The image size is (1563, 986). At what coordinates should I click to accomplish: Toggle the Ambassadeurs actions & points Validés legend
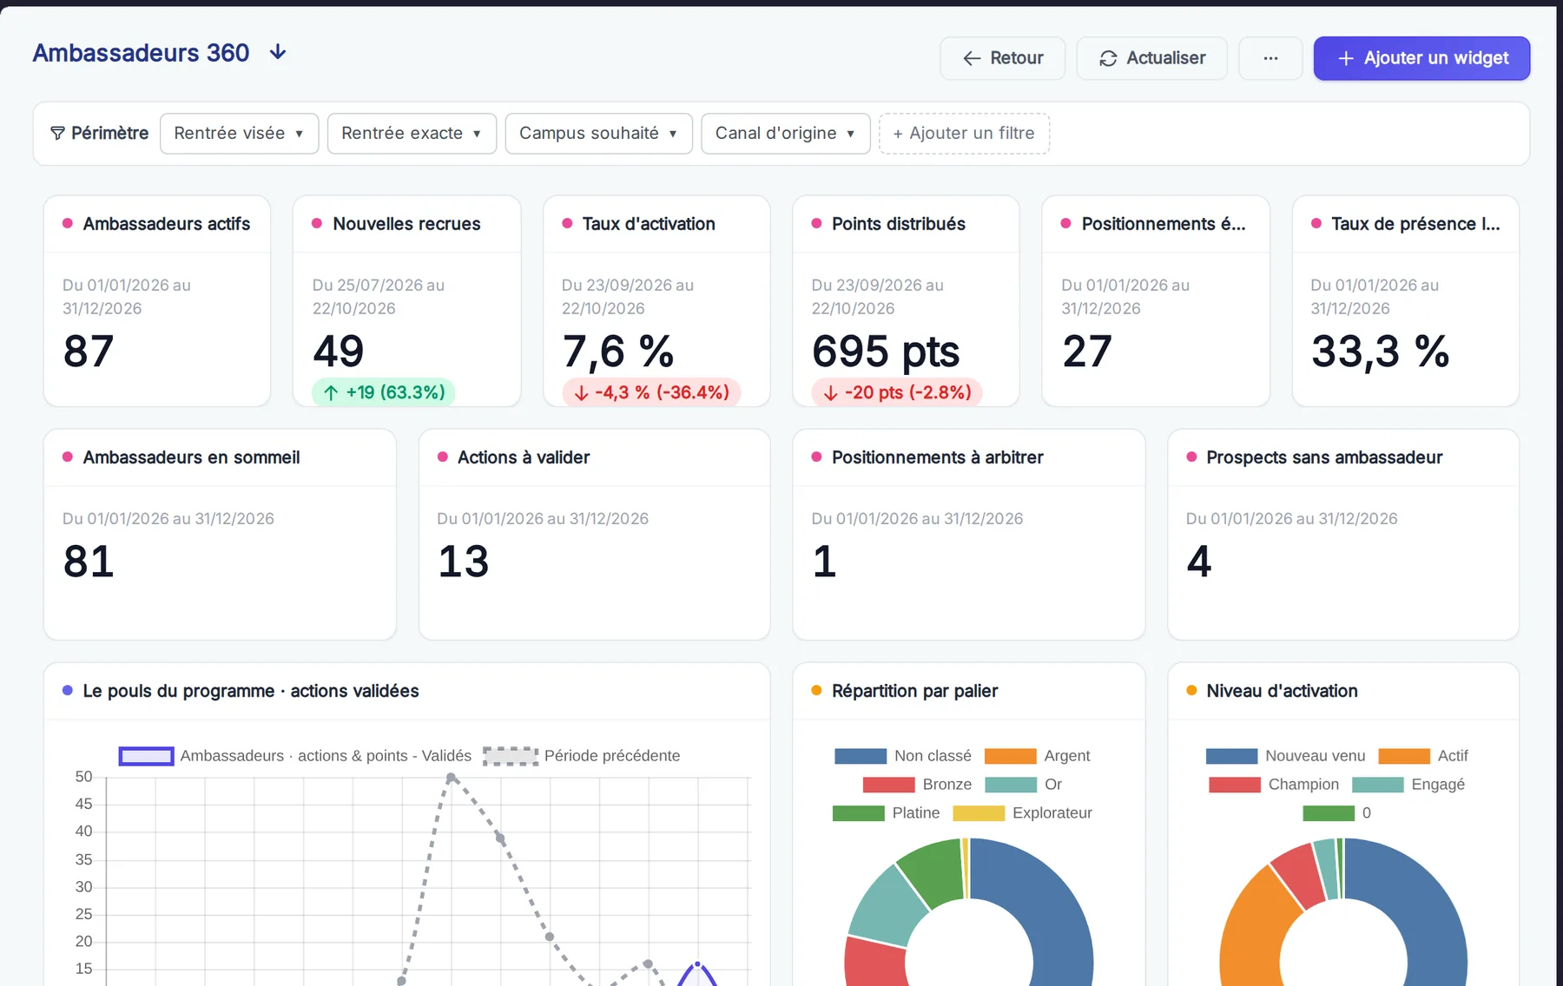[295, 756]
